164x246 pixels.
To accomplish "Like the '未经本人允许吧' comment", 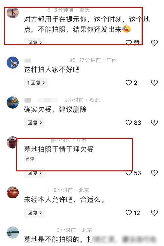I will (x=129, y=213).
